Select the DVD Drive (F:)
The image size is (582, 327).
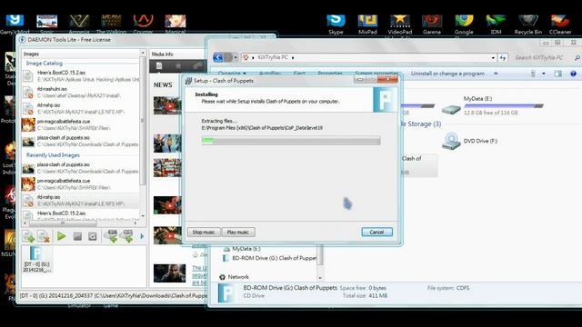pos(469,141)
